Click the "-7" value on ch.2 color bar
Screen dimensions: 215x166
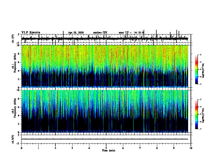point(200,129)
